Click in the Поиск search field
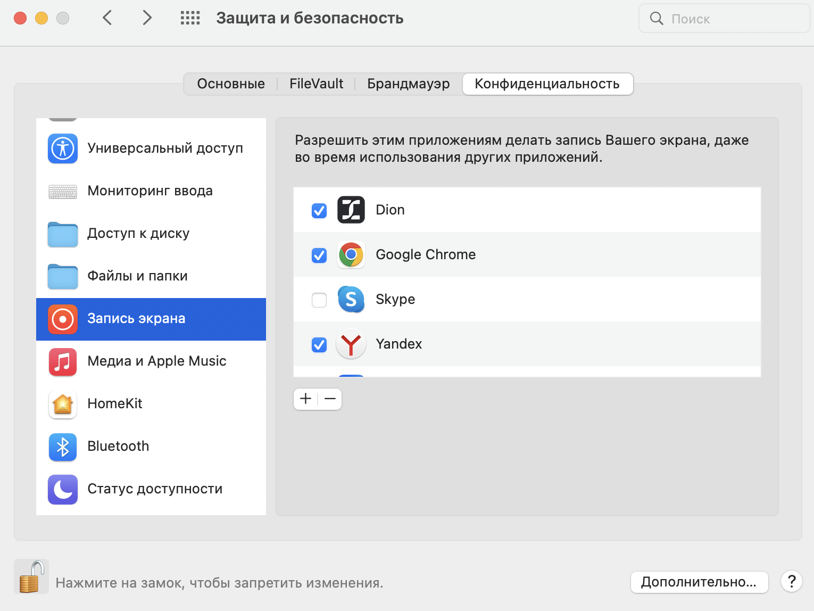 (724, 19)
